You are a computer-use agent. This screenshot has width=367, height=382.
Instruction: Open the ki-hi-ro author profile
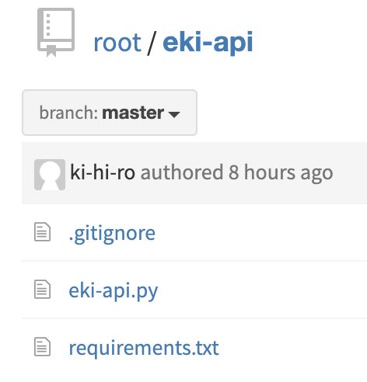pyautogui.click(x=103, y=172)
